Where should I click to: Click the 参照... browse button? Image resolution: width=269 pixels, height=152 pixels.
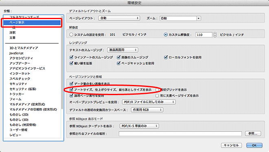253,133
